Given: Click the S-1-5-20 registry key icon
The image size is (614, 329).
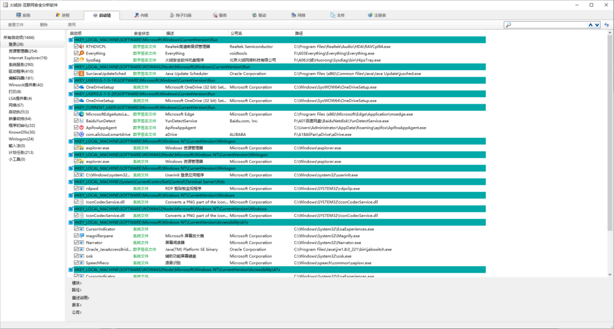Looking at the screenshot, I should point(71,94).
